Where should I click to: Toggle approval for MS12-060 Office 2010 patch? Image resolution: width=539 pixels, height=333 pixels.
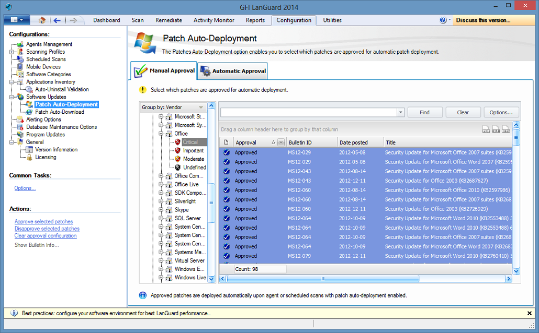coord(227,190)
